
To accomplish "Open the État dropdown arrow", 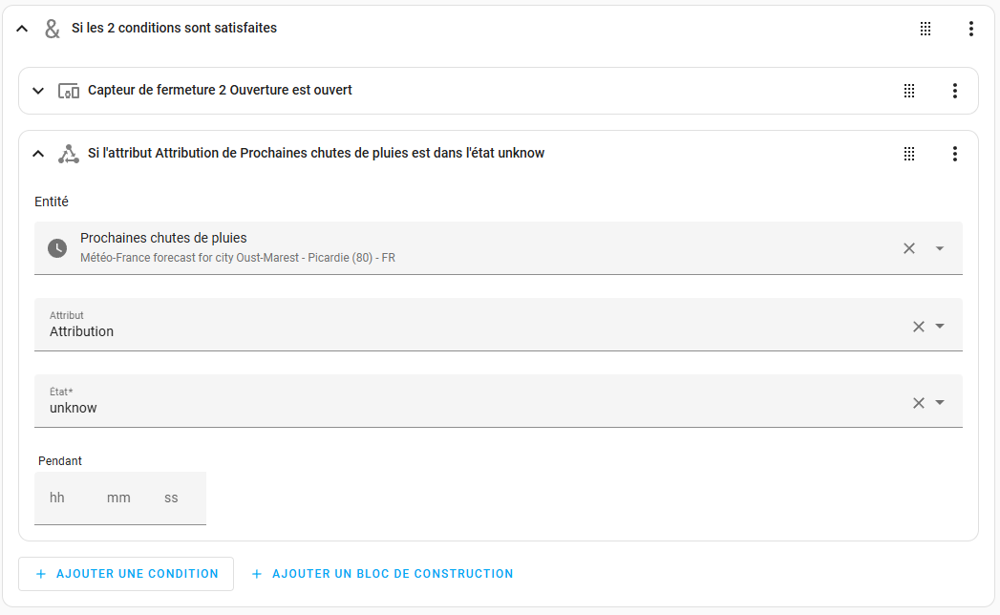I will coord(940,403).
